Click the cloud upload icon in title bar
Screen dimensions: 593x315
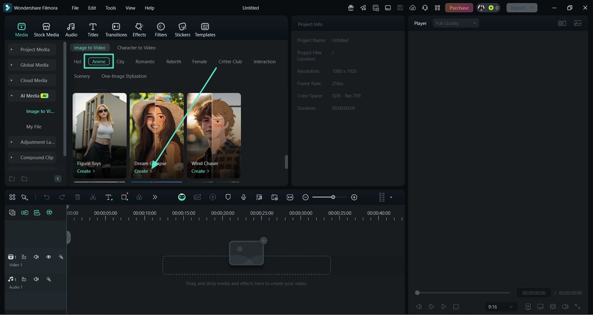pos(413,8)
